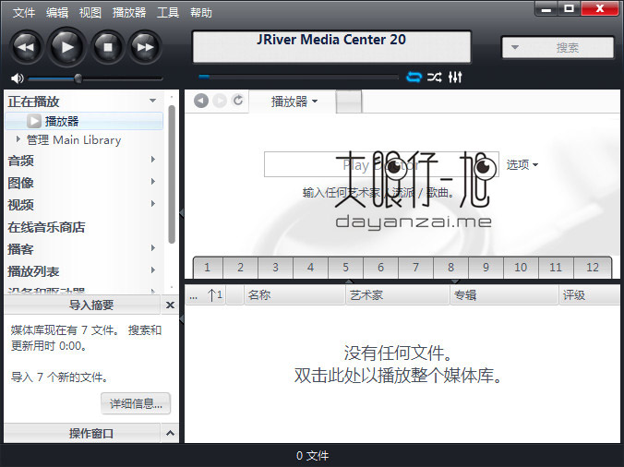Click the navigation forward arrow icon
Image resolution: width=624 pixels, height=467 pixels.
(220, 101)
